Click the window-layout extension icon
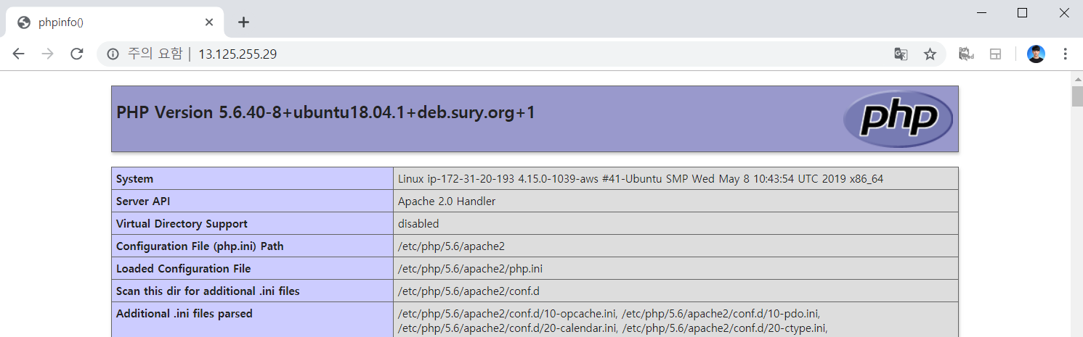 point(996,54)
